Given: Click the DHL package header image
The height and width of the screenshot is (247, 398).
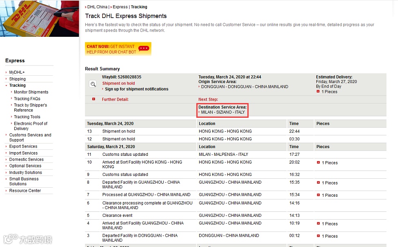Looking at the screenshot, I should tap(39, 18).
